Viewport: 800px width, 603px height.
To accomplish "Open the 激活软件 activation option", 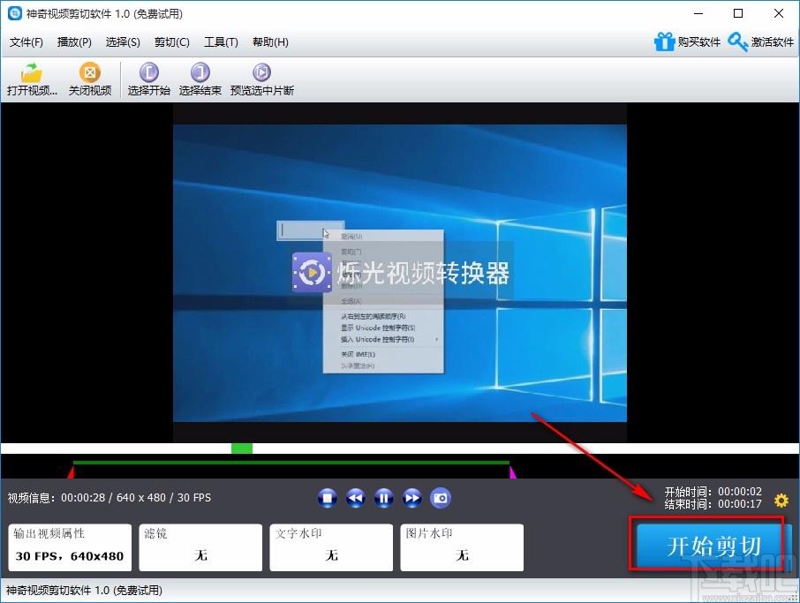I will (761, 41).
